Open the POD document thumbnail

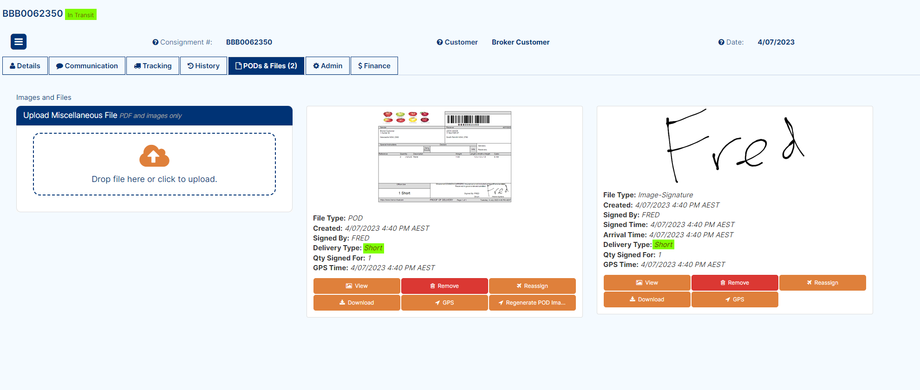coord(444,156)
